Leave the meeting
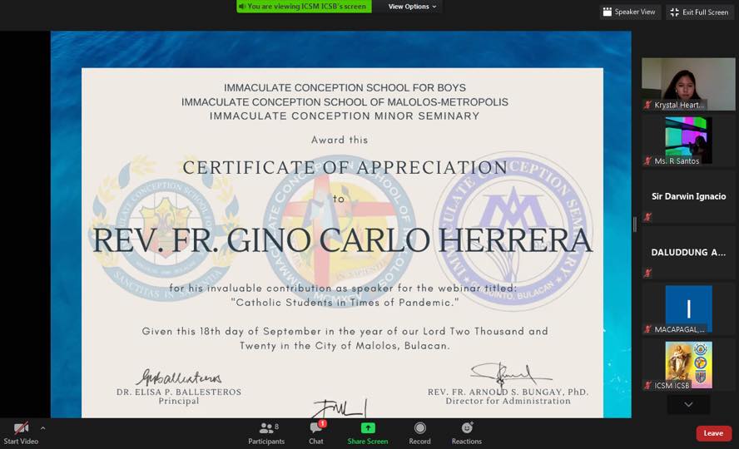This screenshot has height=449, width=739. click(713, 433)
